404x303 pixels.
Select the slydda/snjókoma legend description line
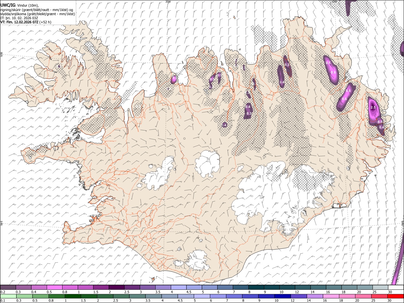coord(38,14)
